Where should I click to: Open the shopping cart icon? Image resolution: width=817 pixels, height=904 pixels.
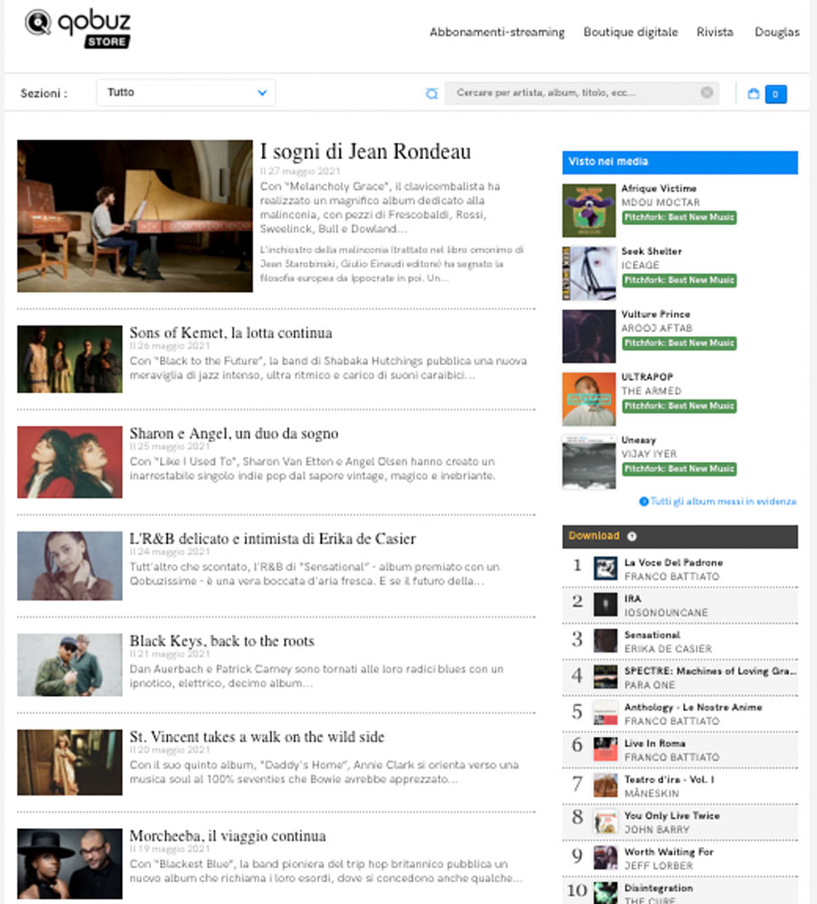753,93
